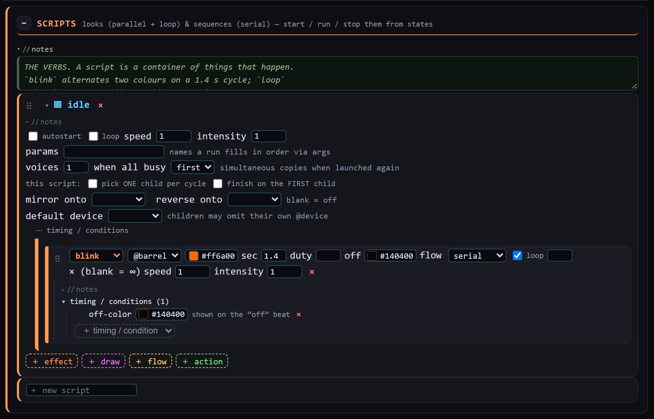Open the when all busy dropdown
Image resolution: width=654 pixels, height=419 pixels.
(x=193, y=167)
